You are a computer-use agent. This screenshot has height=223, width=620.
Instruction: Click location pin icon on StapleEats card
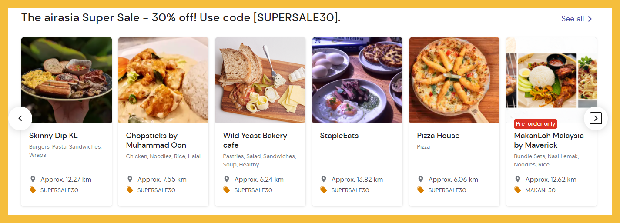click(x=323, y=179)
